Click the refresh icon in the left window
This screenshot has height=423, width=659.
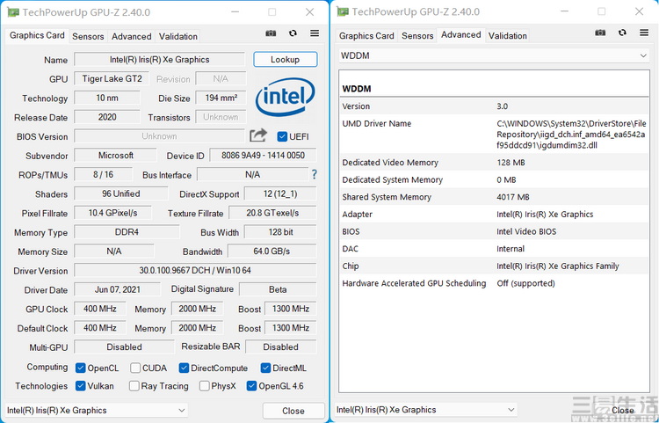[293, 33]
